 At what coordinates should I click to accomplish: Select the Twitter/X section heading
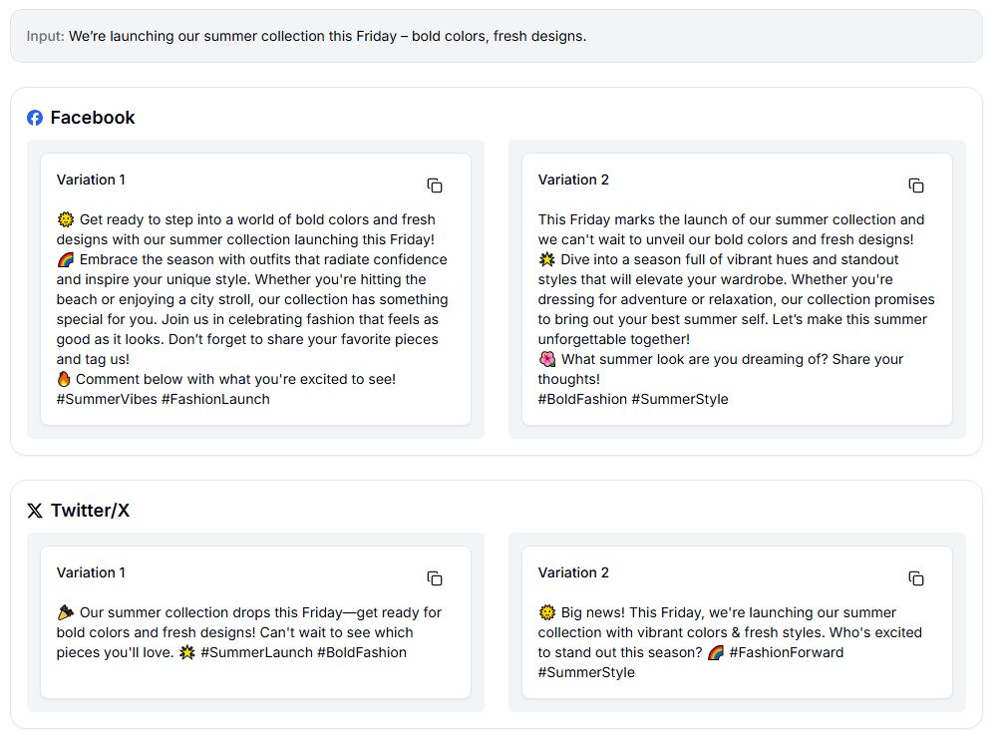point(90,511)
